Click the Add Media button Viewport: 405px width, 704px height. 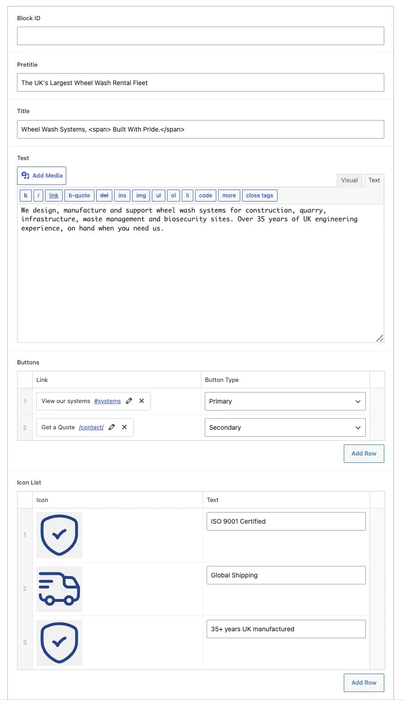click(x=41, y=176)
